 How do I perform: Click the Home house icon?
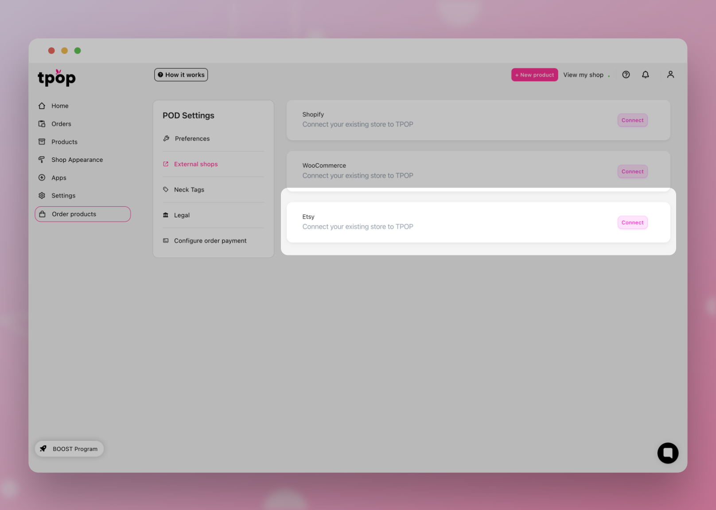pyautogui.click(x=42, y=106)
